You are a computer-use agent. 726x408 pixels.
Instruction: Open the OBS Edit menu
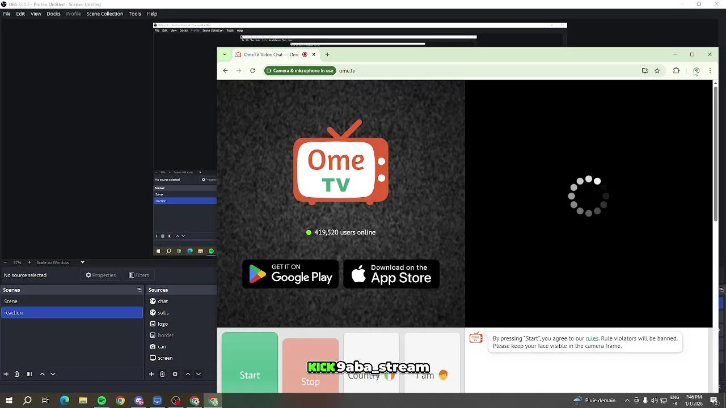coord(20,14)
